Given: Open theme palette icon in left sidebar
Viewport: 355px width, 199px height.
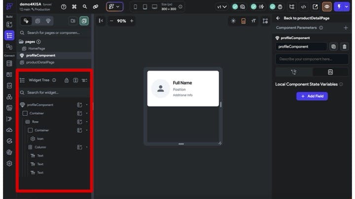Looking at the screenshot, I should [x=9, y=152].
